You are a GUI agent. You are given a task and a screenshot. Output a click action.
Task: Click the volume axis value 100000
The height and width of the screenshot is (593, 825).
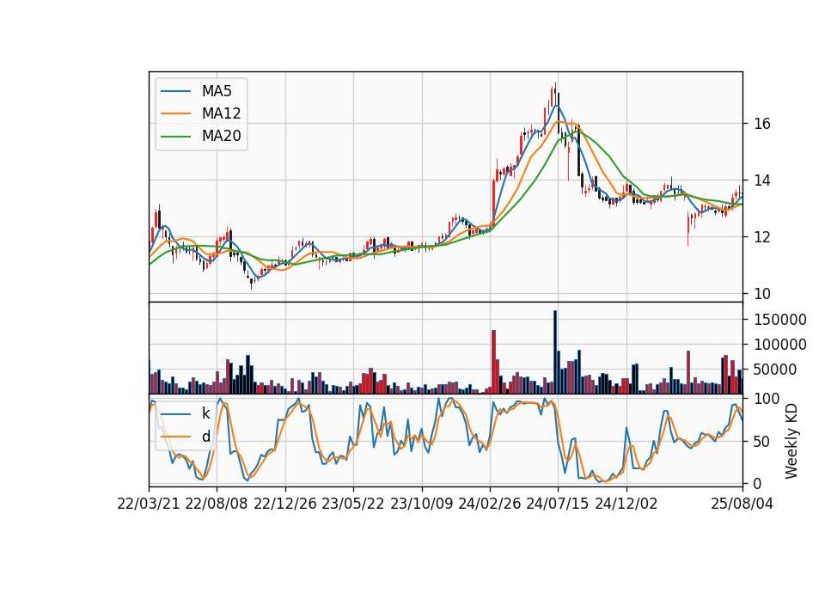pyautogui.click(x=779, y=345)
